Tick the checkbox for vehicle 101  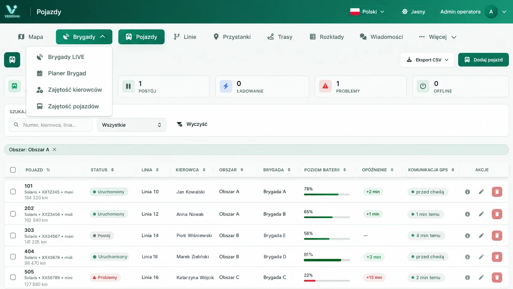coord(13,192)
